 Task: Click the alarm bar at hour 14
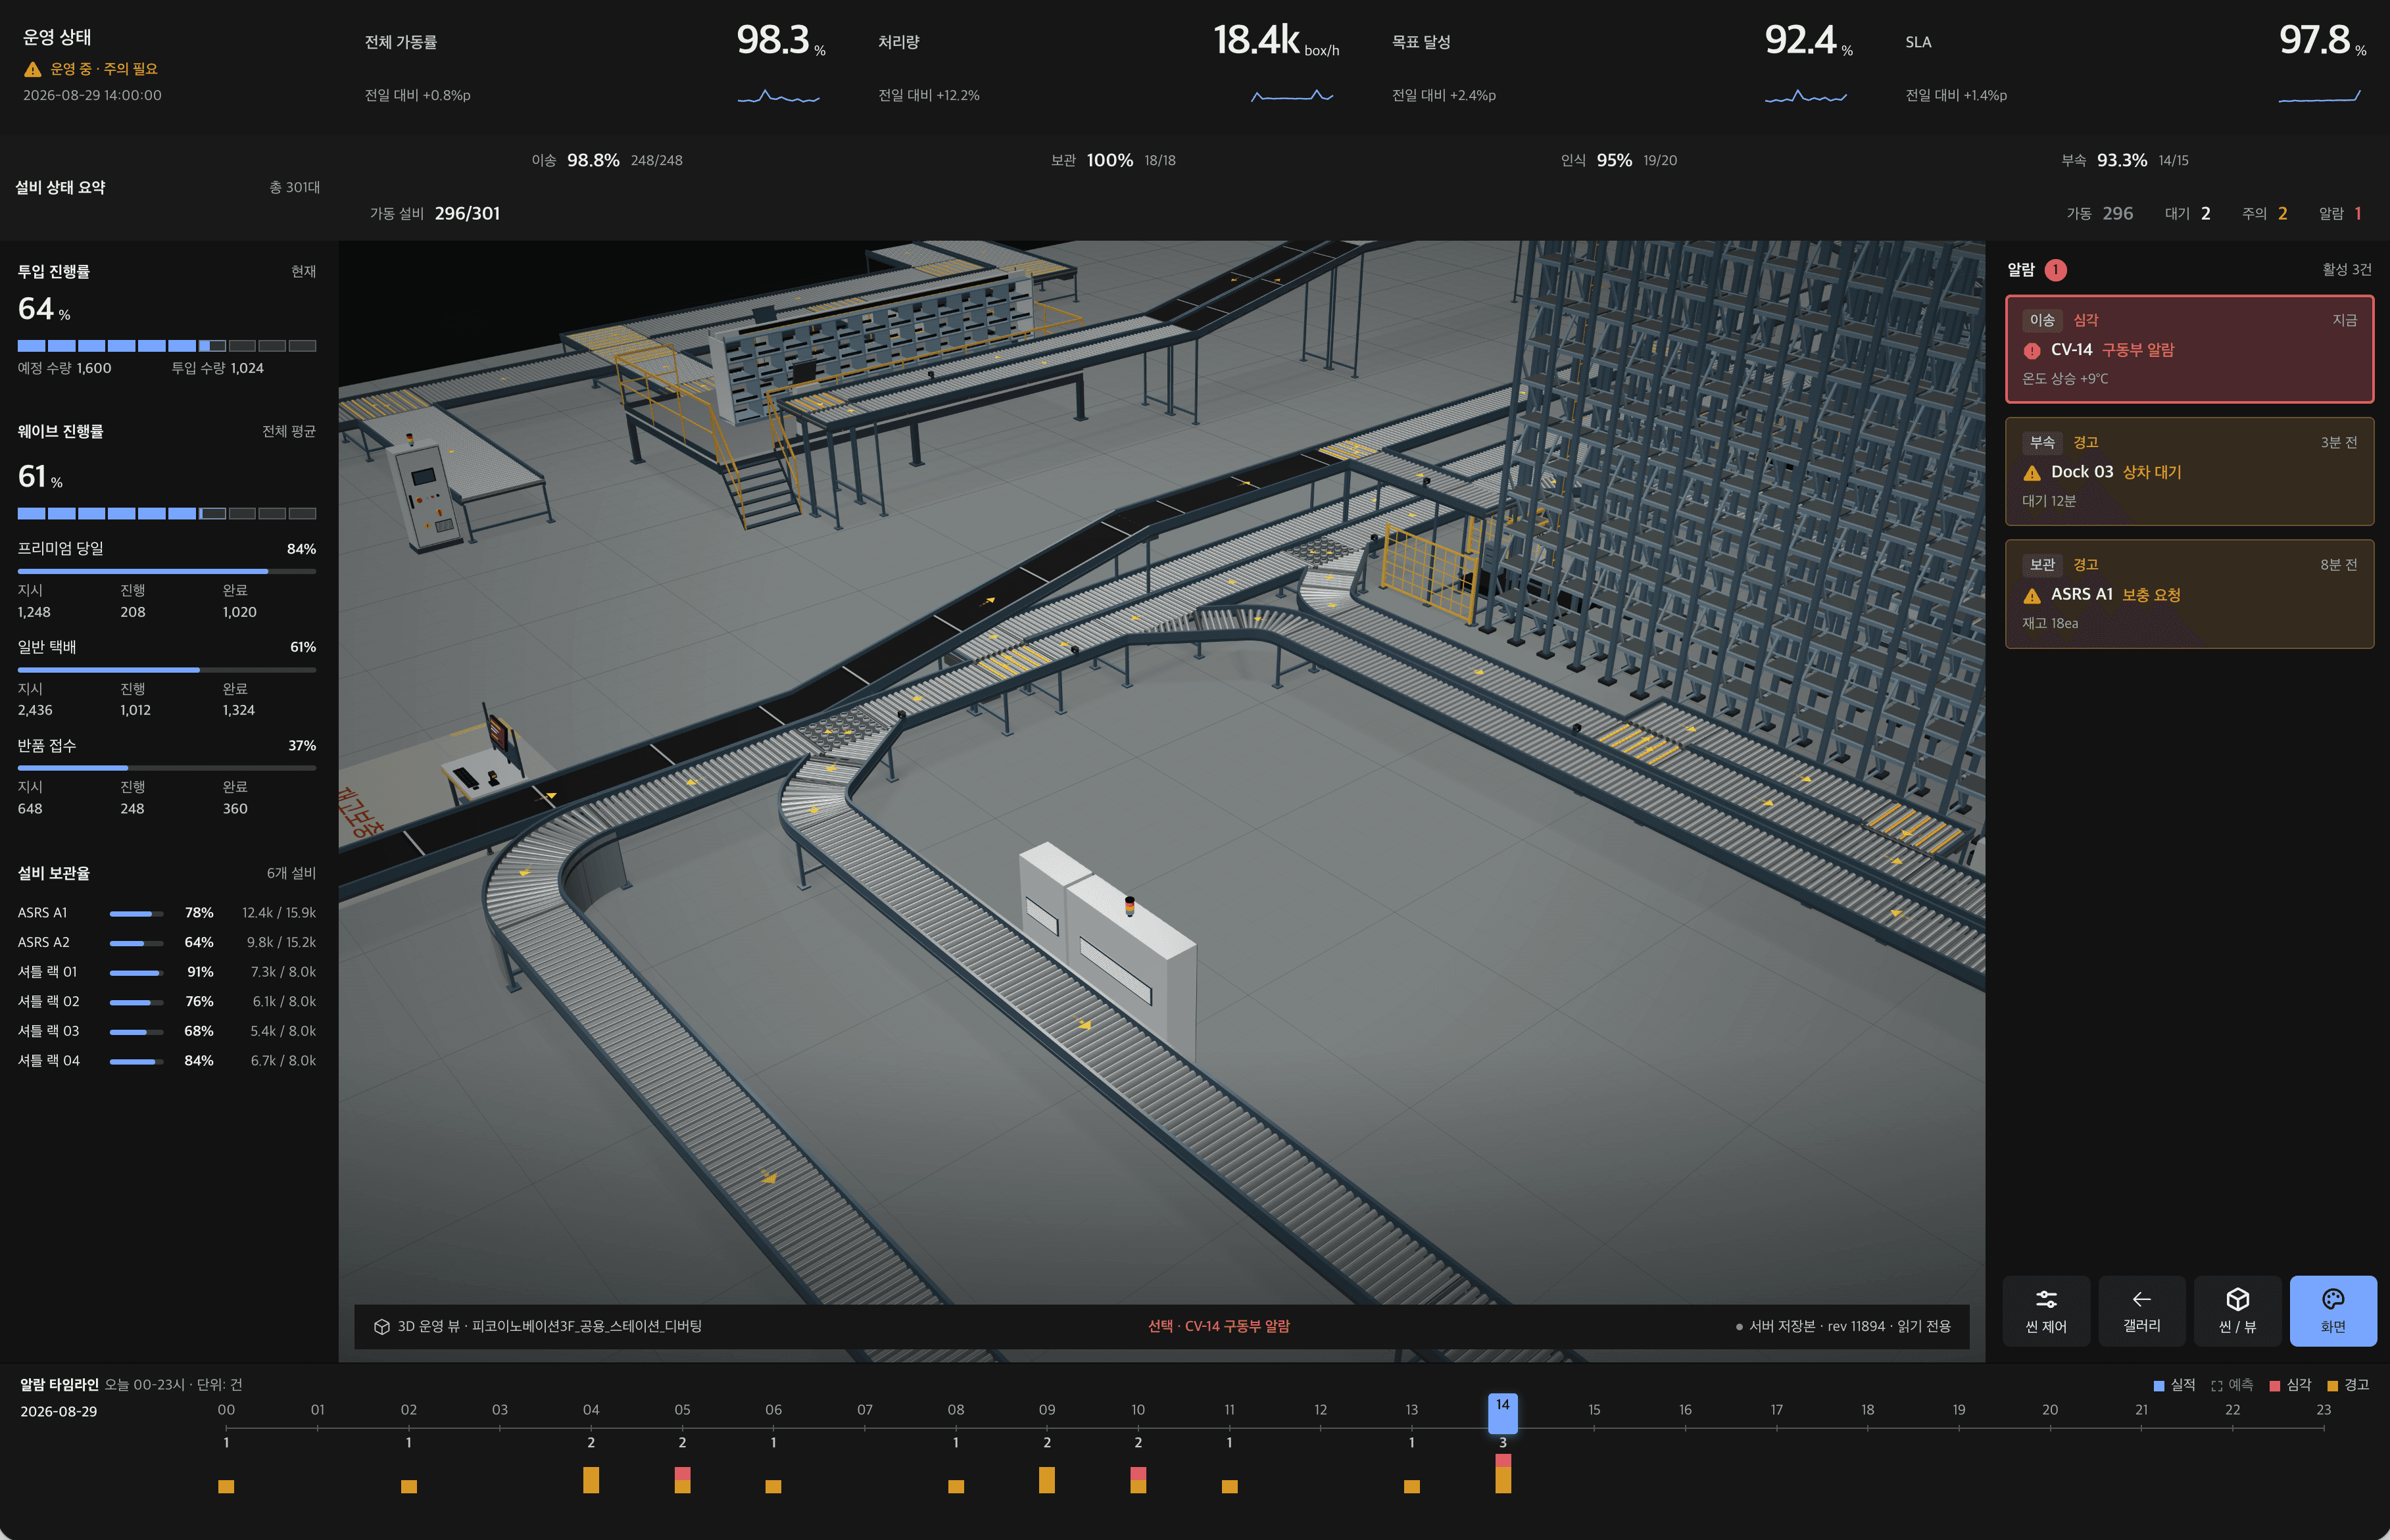click(1502, 1474)
